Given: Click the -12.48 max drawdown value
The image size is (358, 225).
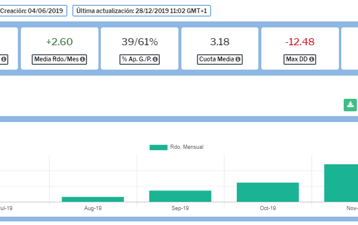Looking at the screenshot, I should pos(300,42).
